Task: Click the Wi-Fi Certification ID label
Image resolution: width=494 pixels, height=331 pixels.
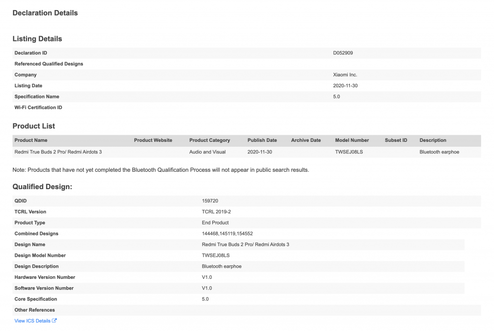Action: coord(38,108)
